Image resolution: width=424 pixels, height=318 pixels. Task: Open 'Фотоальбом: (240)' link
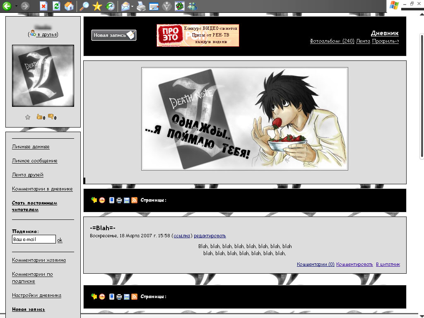(x=332, y=41)
